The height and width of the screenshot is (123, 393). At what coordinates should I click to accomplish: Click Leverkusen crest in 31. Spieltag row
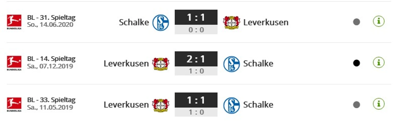(231, 23)
